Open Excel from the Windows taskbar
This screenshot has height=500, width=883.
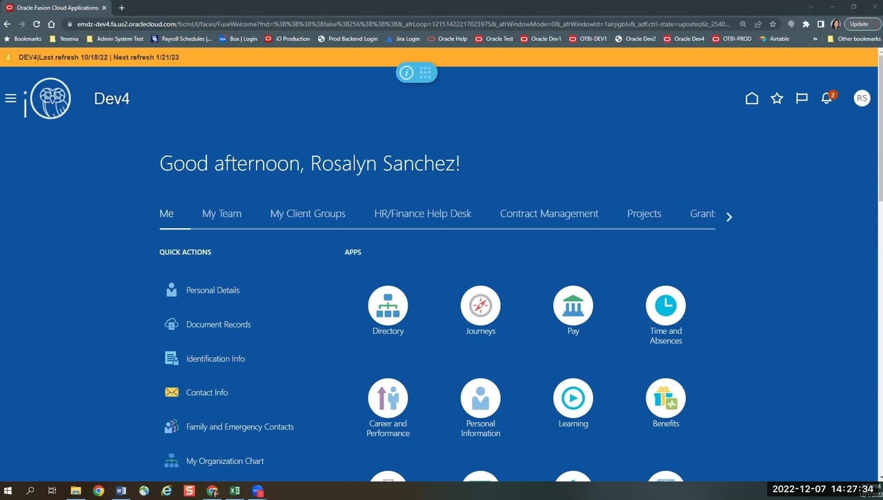point(235,491)
